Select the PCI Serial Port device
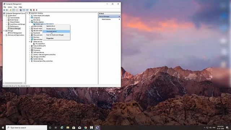The image size is (231, 130). [x=40, y=44]
